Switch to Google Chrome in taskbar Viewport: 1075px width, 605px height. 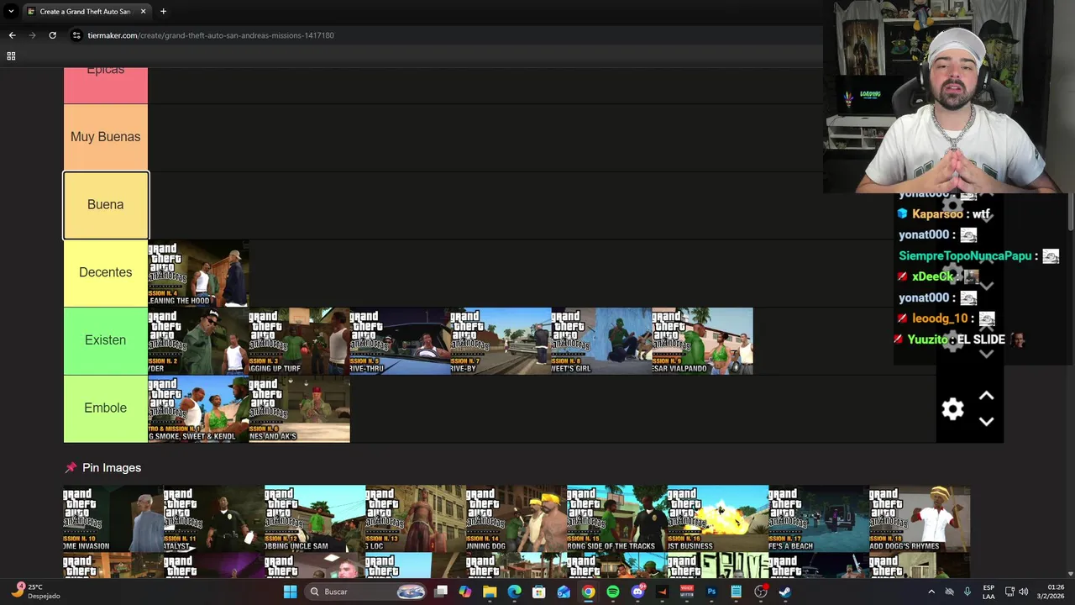pos(588,592)
